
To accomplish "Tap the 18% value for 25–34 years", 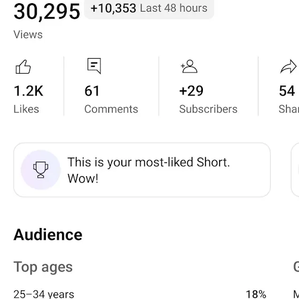I will click(x=256, y=294).
